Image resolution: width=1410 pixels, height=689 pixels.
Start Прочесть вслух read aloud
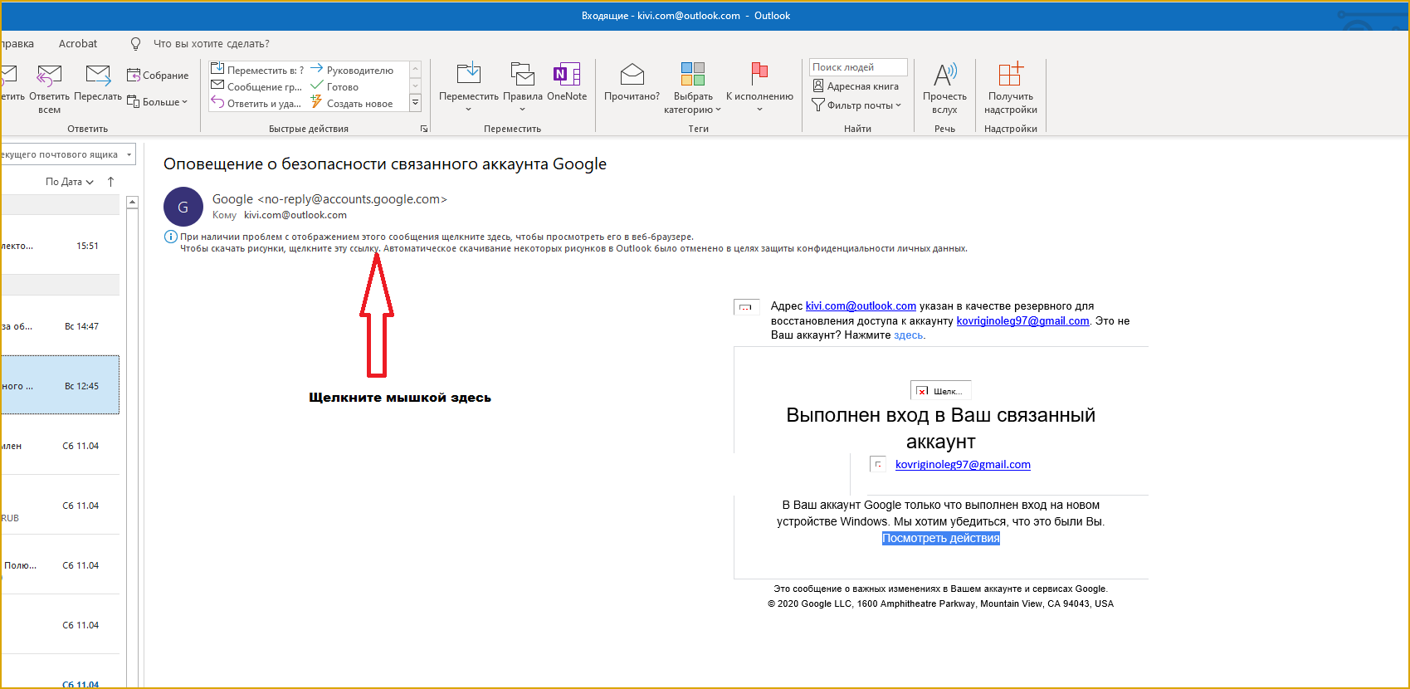pos(944,87)
